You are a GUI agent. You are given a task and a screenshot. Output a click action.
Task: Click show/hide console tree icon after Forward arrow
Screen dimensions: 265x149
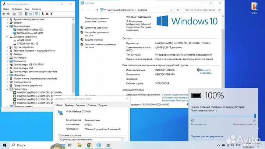click(14, 14)
